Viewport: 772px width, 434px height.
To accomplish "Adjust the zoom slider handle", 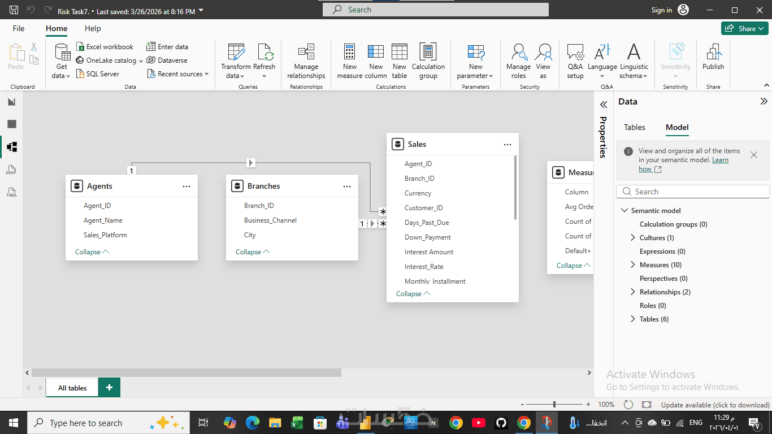I will coord(554,405).
